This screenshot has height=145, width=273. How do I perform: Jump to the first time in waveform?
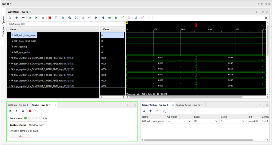click(x=96, y=18)
